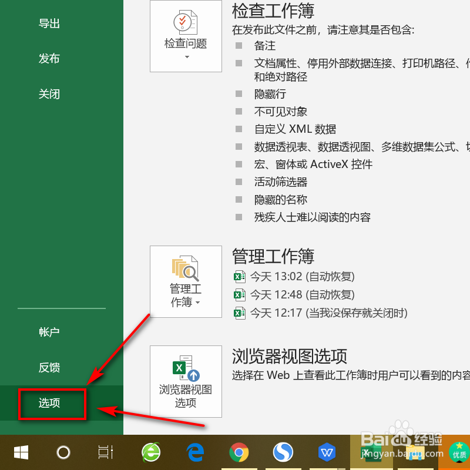The image size is (470, 470).
Task: Open WPS Office from the taskbar
Action: click(x=327, y=452)
